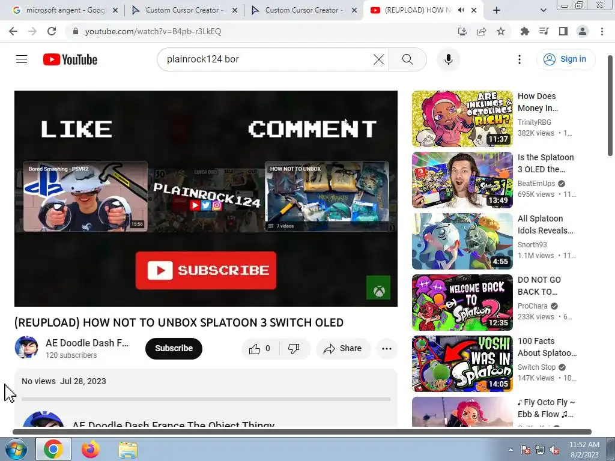Start voice search with microphone icon
This screenshot has height=461, width=615.
(448, 59)
